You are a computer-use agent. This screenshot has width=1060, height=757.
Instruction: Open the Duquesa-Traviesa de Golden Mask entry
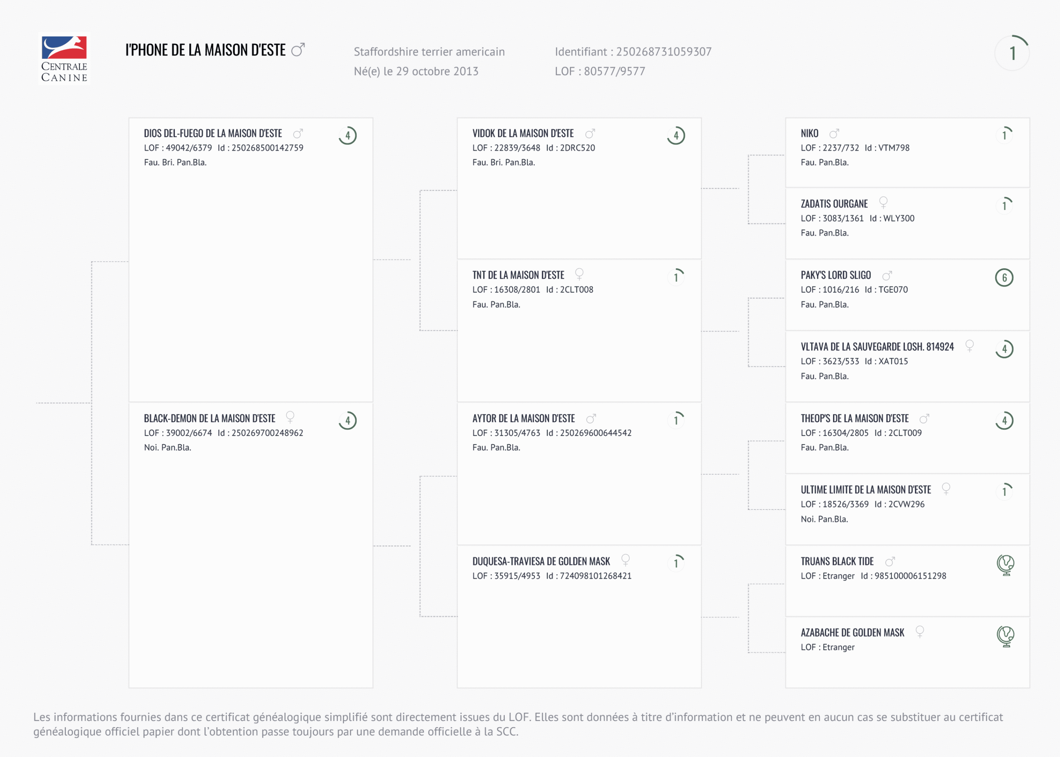[541, 562]
